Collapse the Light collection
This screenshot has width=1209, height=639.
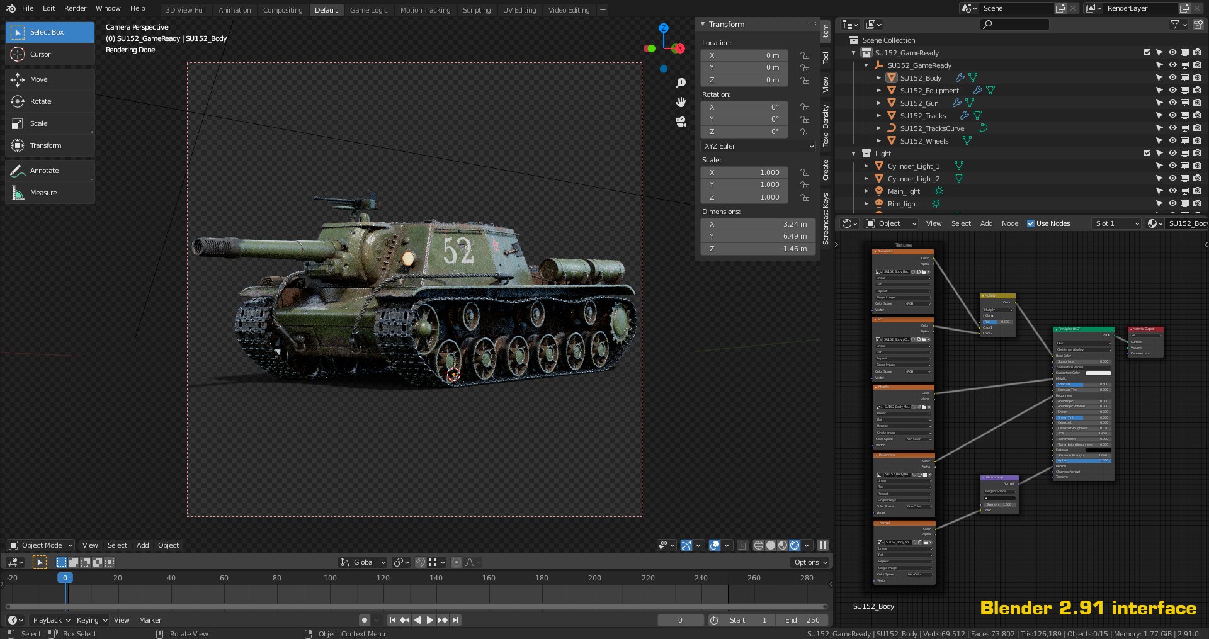854,154
